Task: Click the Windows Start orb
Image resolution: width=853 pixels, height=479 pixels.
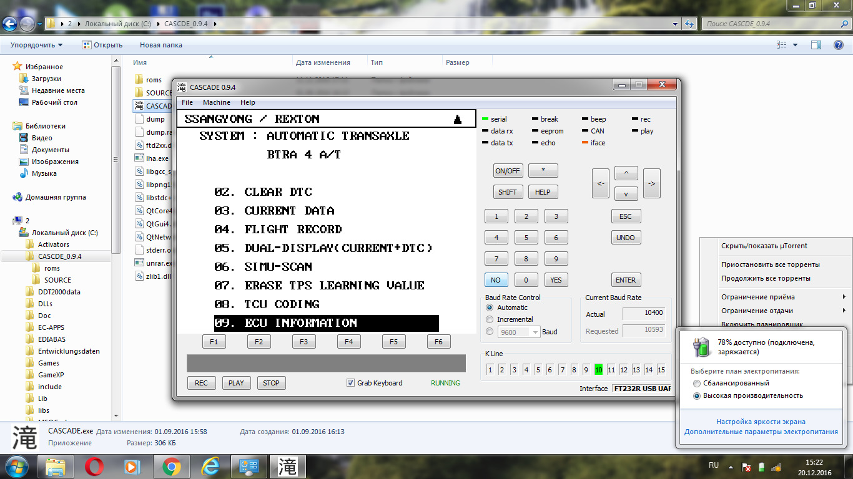Action: [17, 467]
